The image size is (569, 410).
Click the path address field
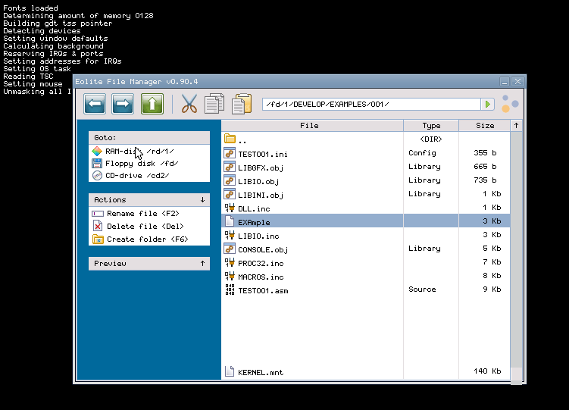point(371,104)
